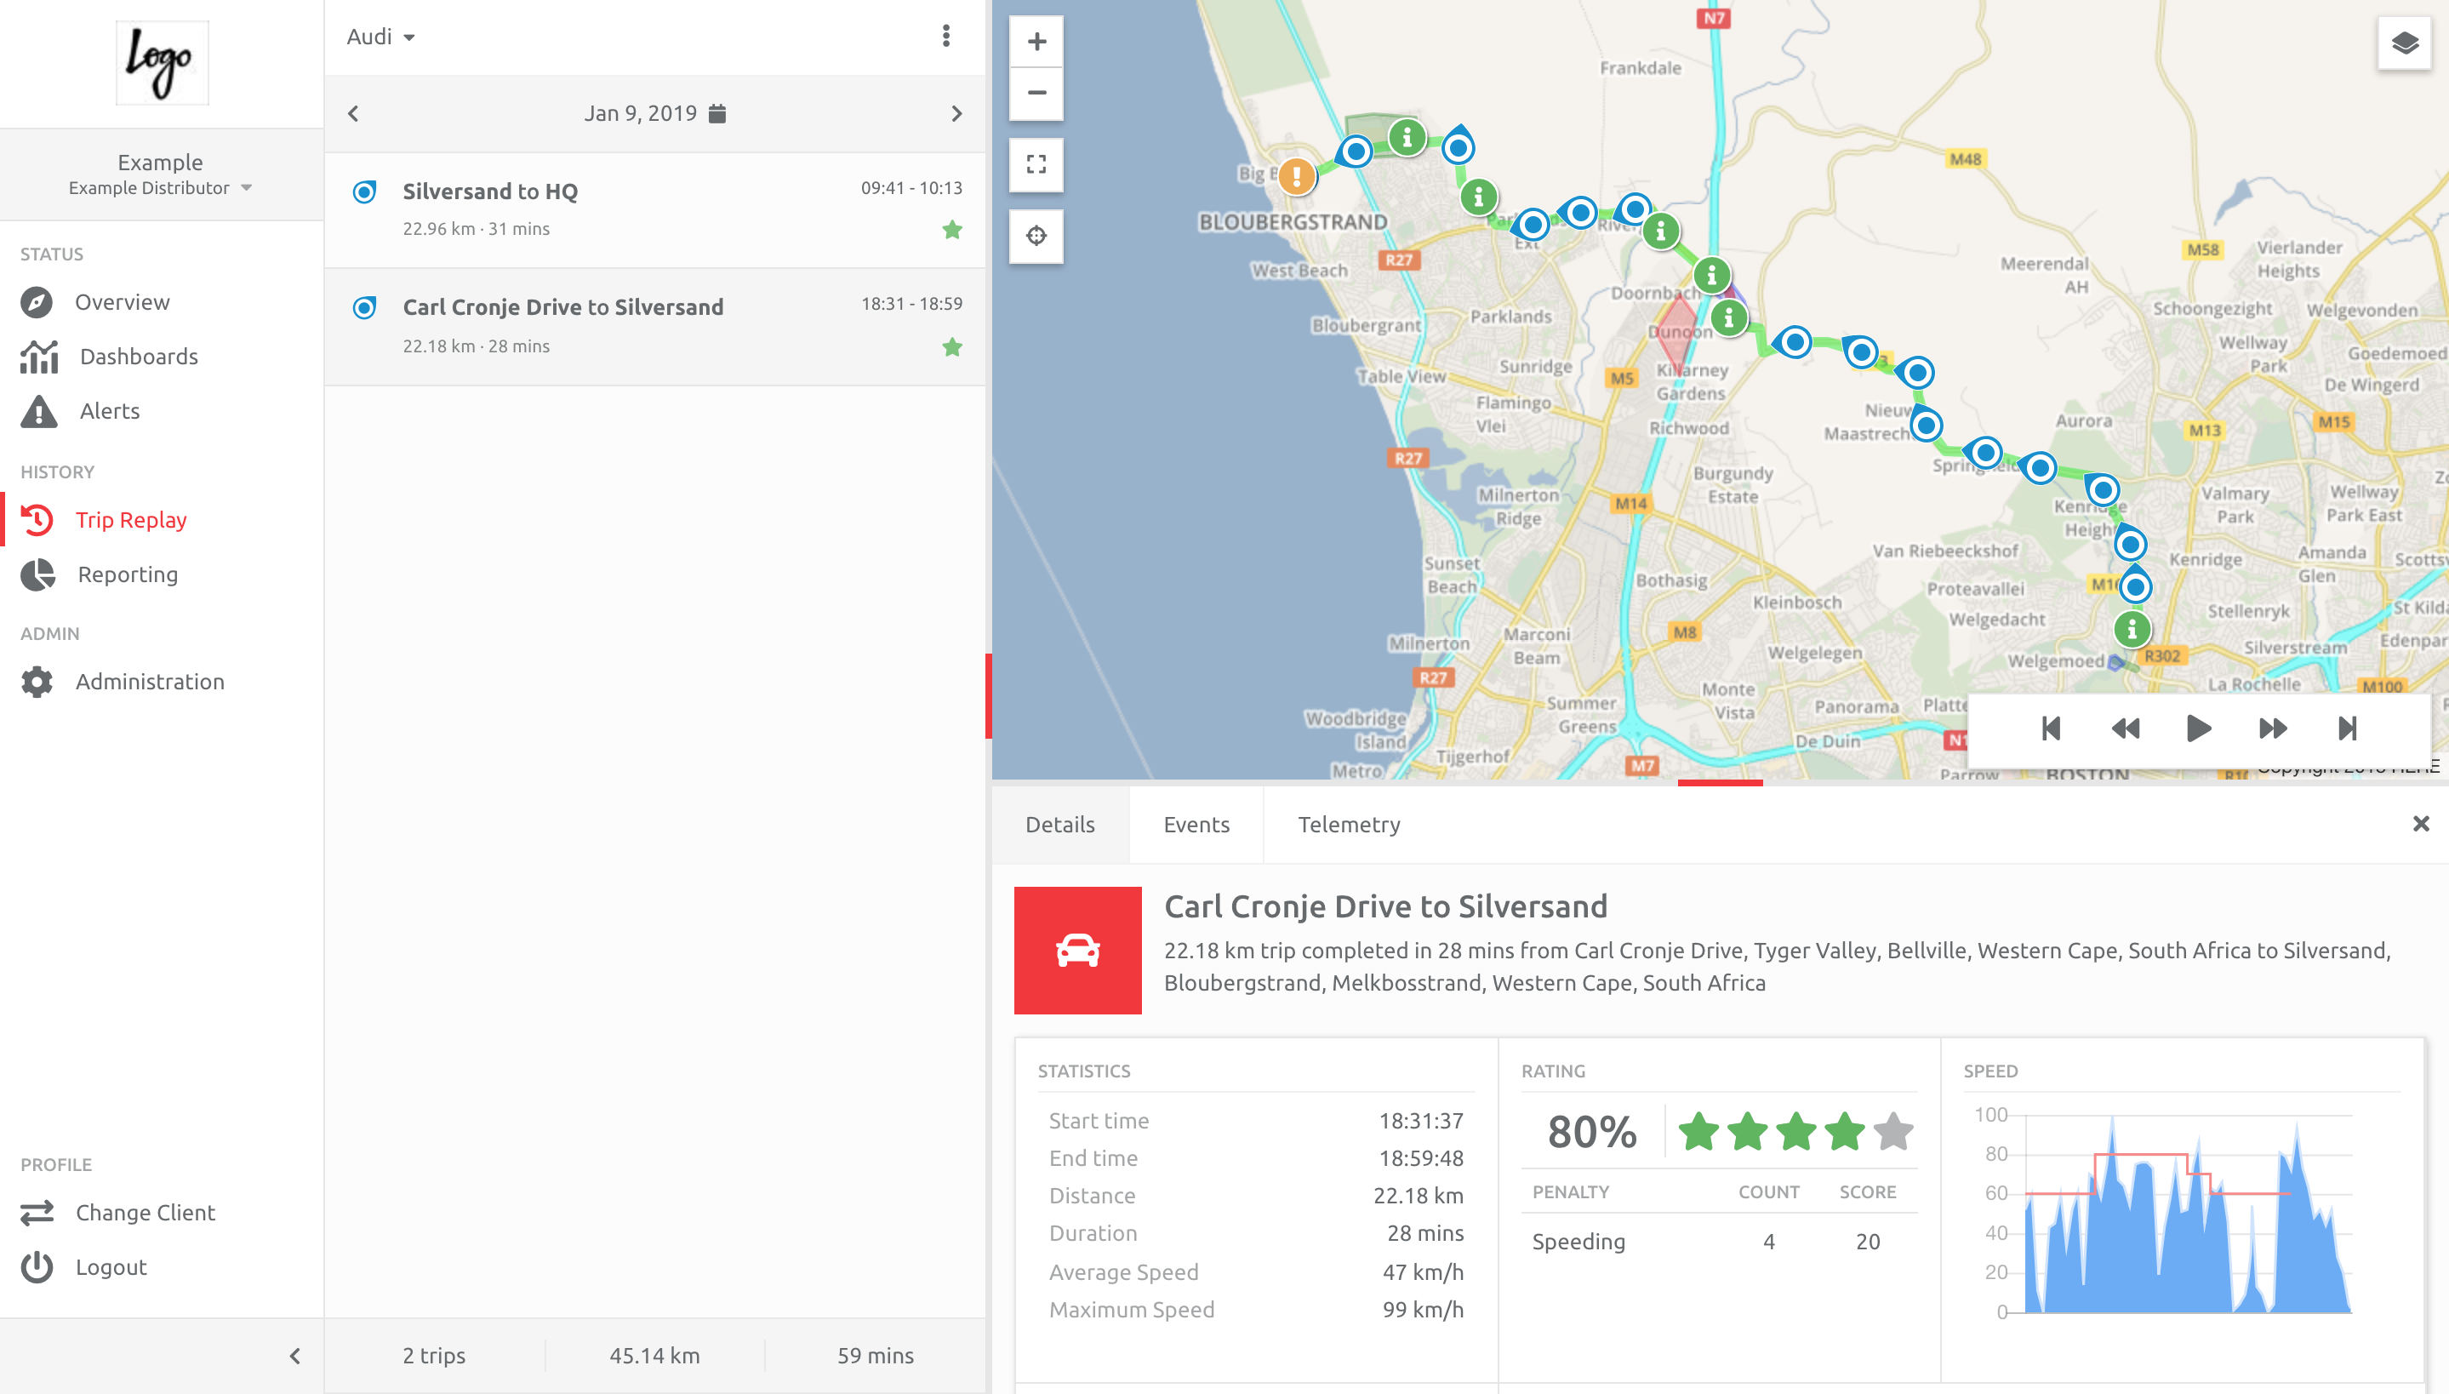Click the map layers icon
The width and height of the screenshot is (2449, 1394).
[2405, 43]
